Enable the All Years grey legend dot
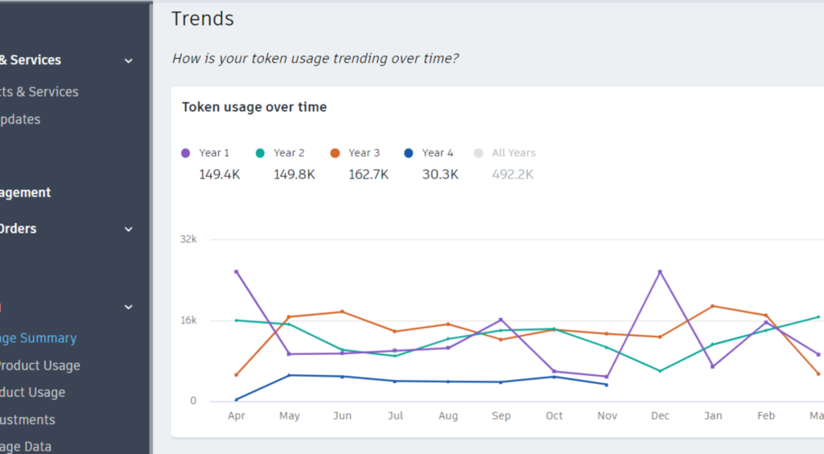824x454 pixels. tap(479, 153)
